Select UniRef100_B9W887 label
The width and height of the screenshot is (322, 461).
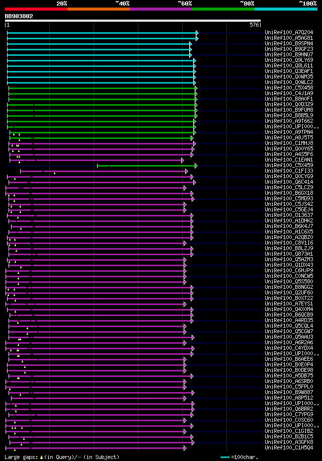click(x=289, y=392)
